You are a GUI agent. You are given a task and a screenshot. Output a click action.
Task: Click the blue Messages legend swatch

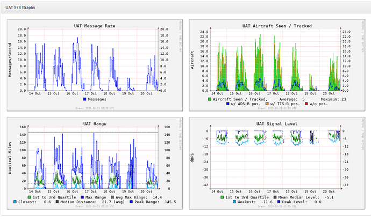pos(85,99)
